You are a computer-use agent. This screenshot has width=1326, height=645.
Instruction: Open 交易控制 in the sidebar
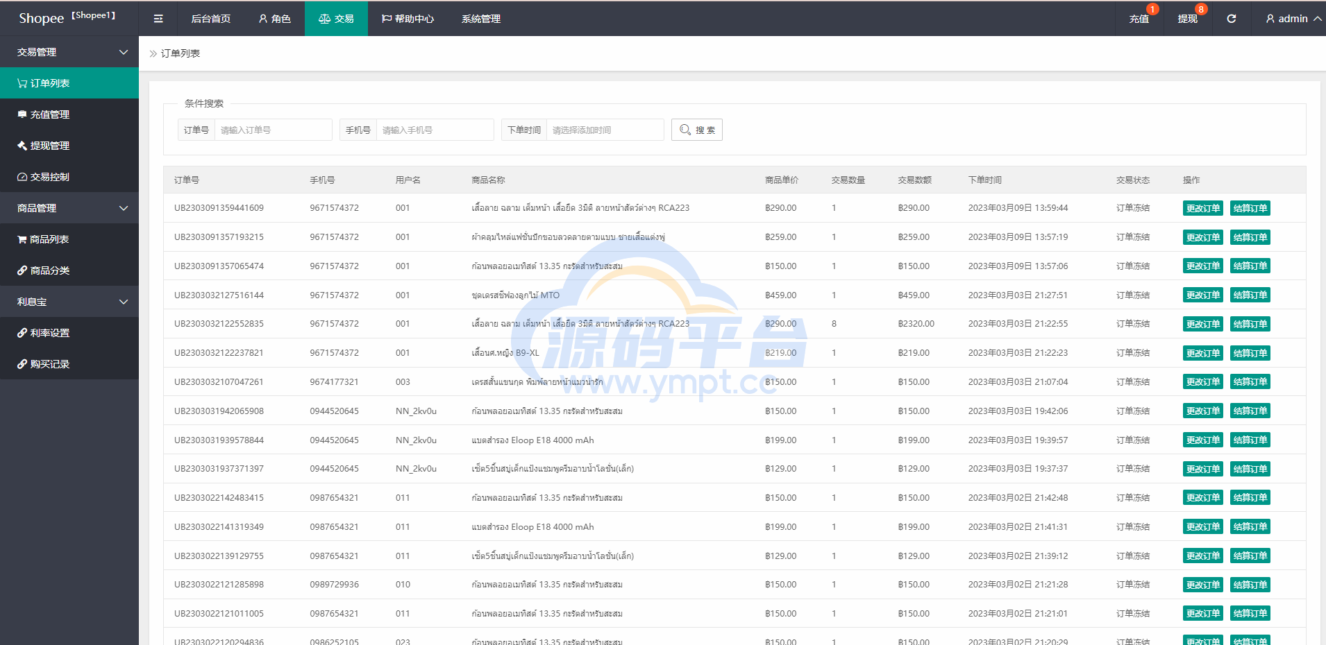pyautogui.click(x=69, y=177)
